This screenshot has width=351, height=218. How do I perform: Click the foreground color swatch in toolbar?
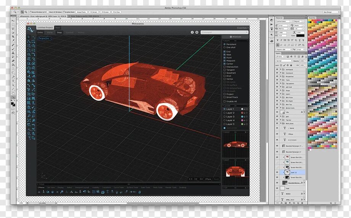click(12, 103)
